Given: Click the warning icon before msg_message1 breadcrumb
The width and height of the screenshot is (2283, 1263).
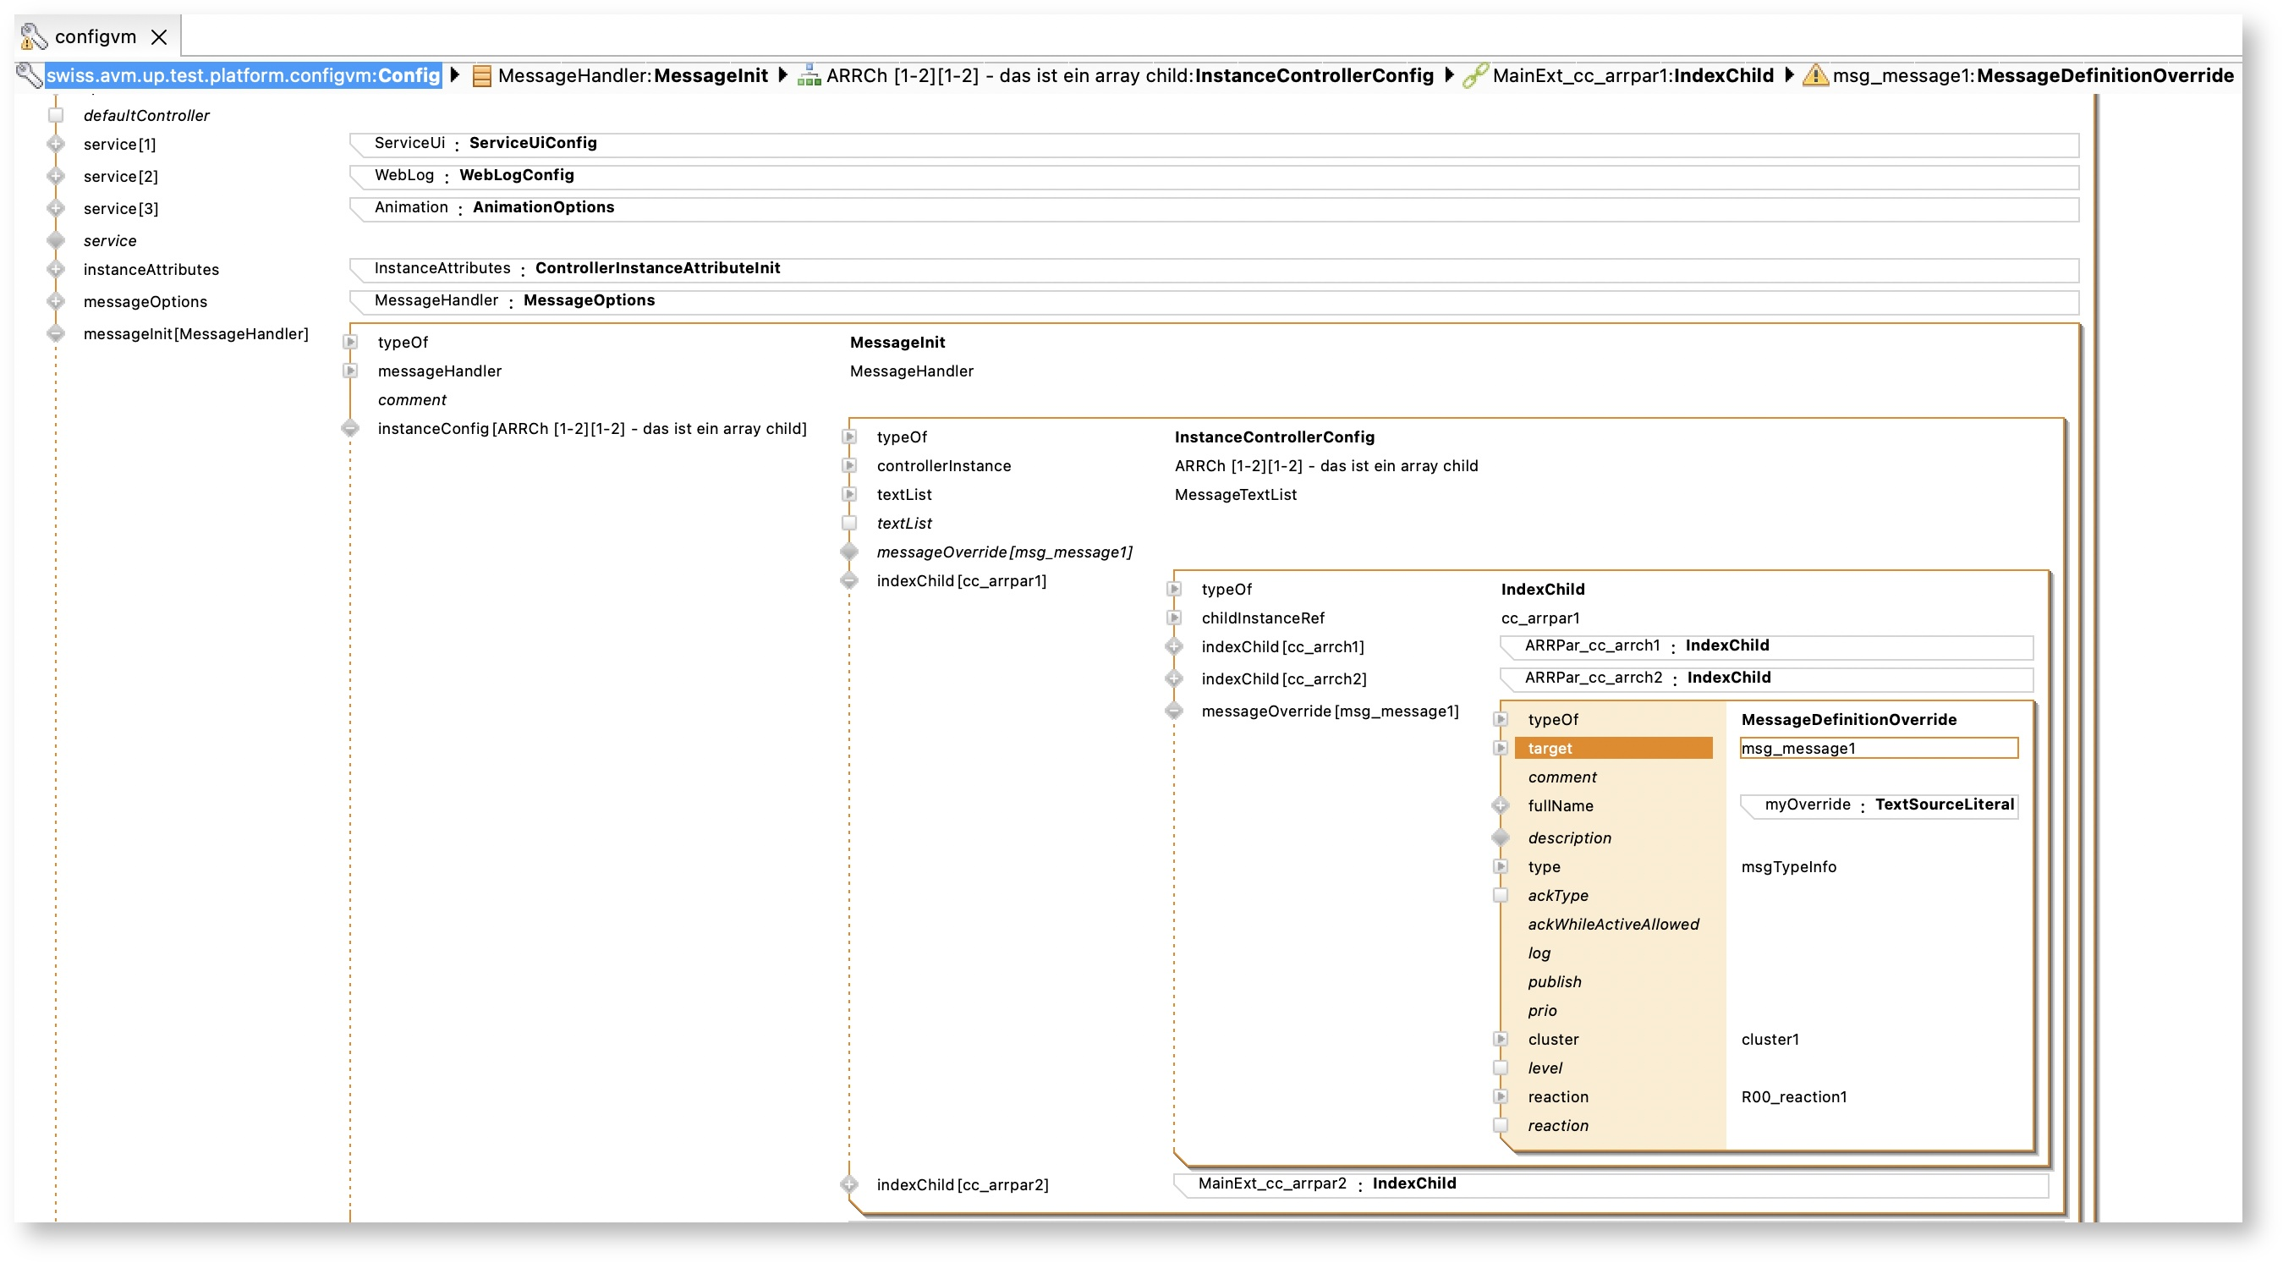Looking at the screenshot, I should [1815, 76].
